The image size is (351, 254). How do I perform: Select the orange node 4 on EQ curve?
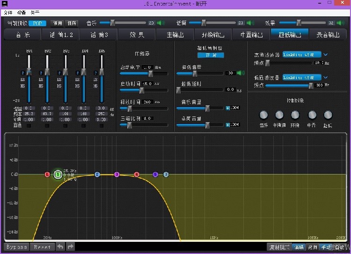coord(137,174)
